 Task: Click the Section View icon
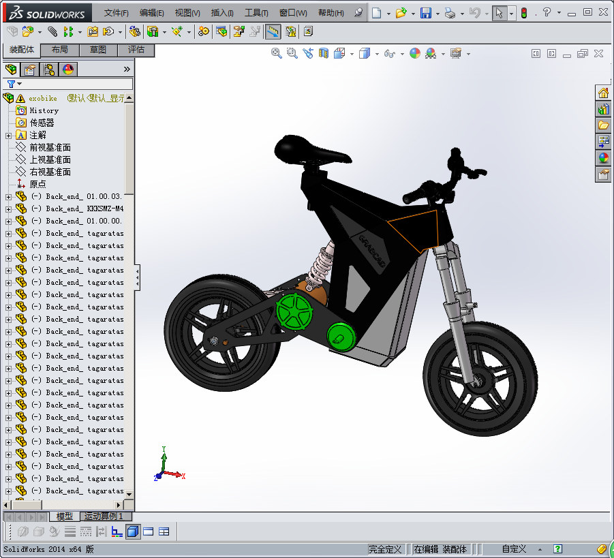324,53
